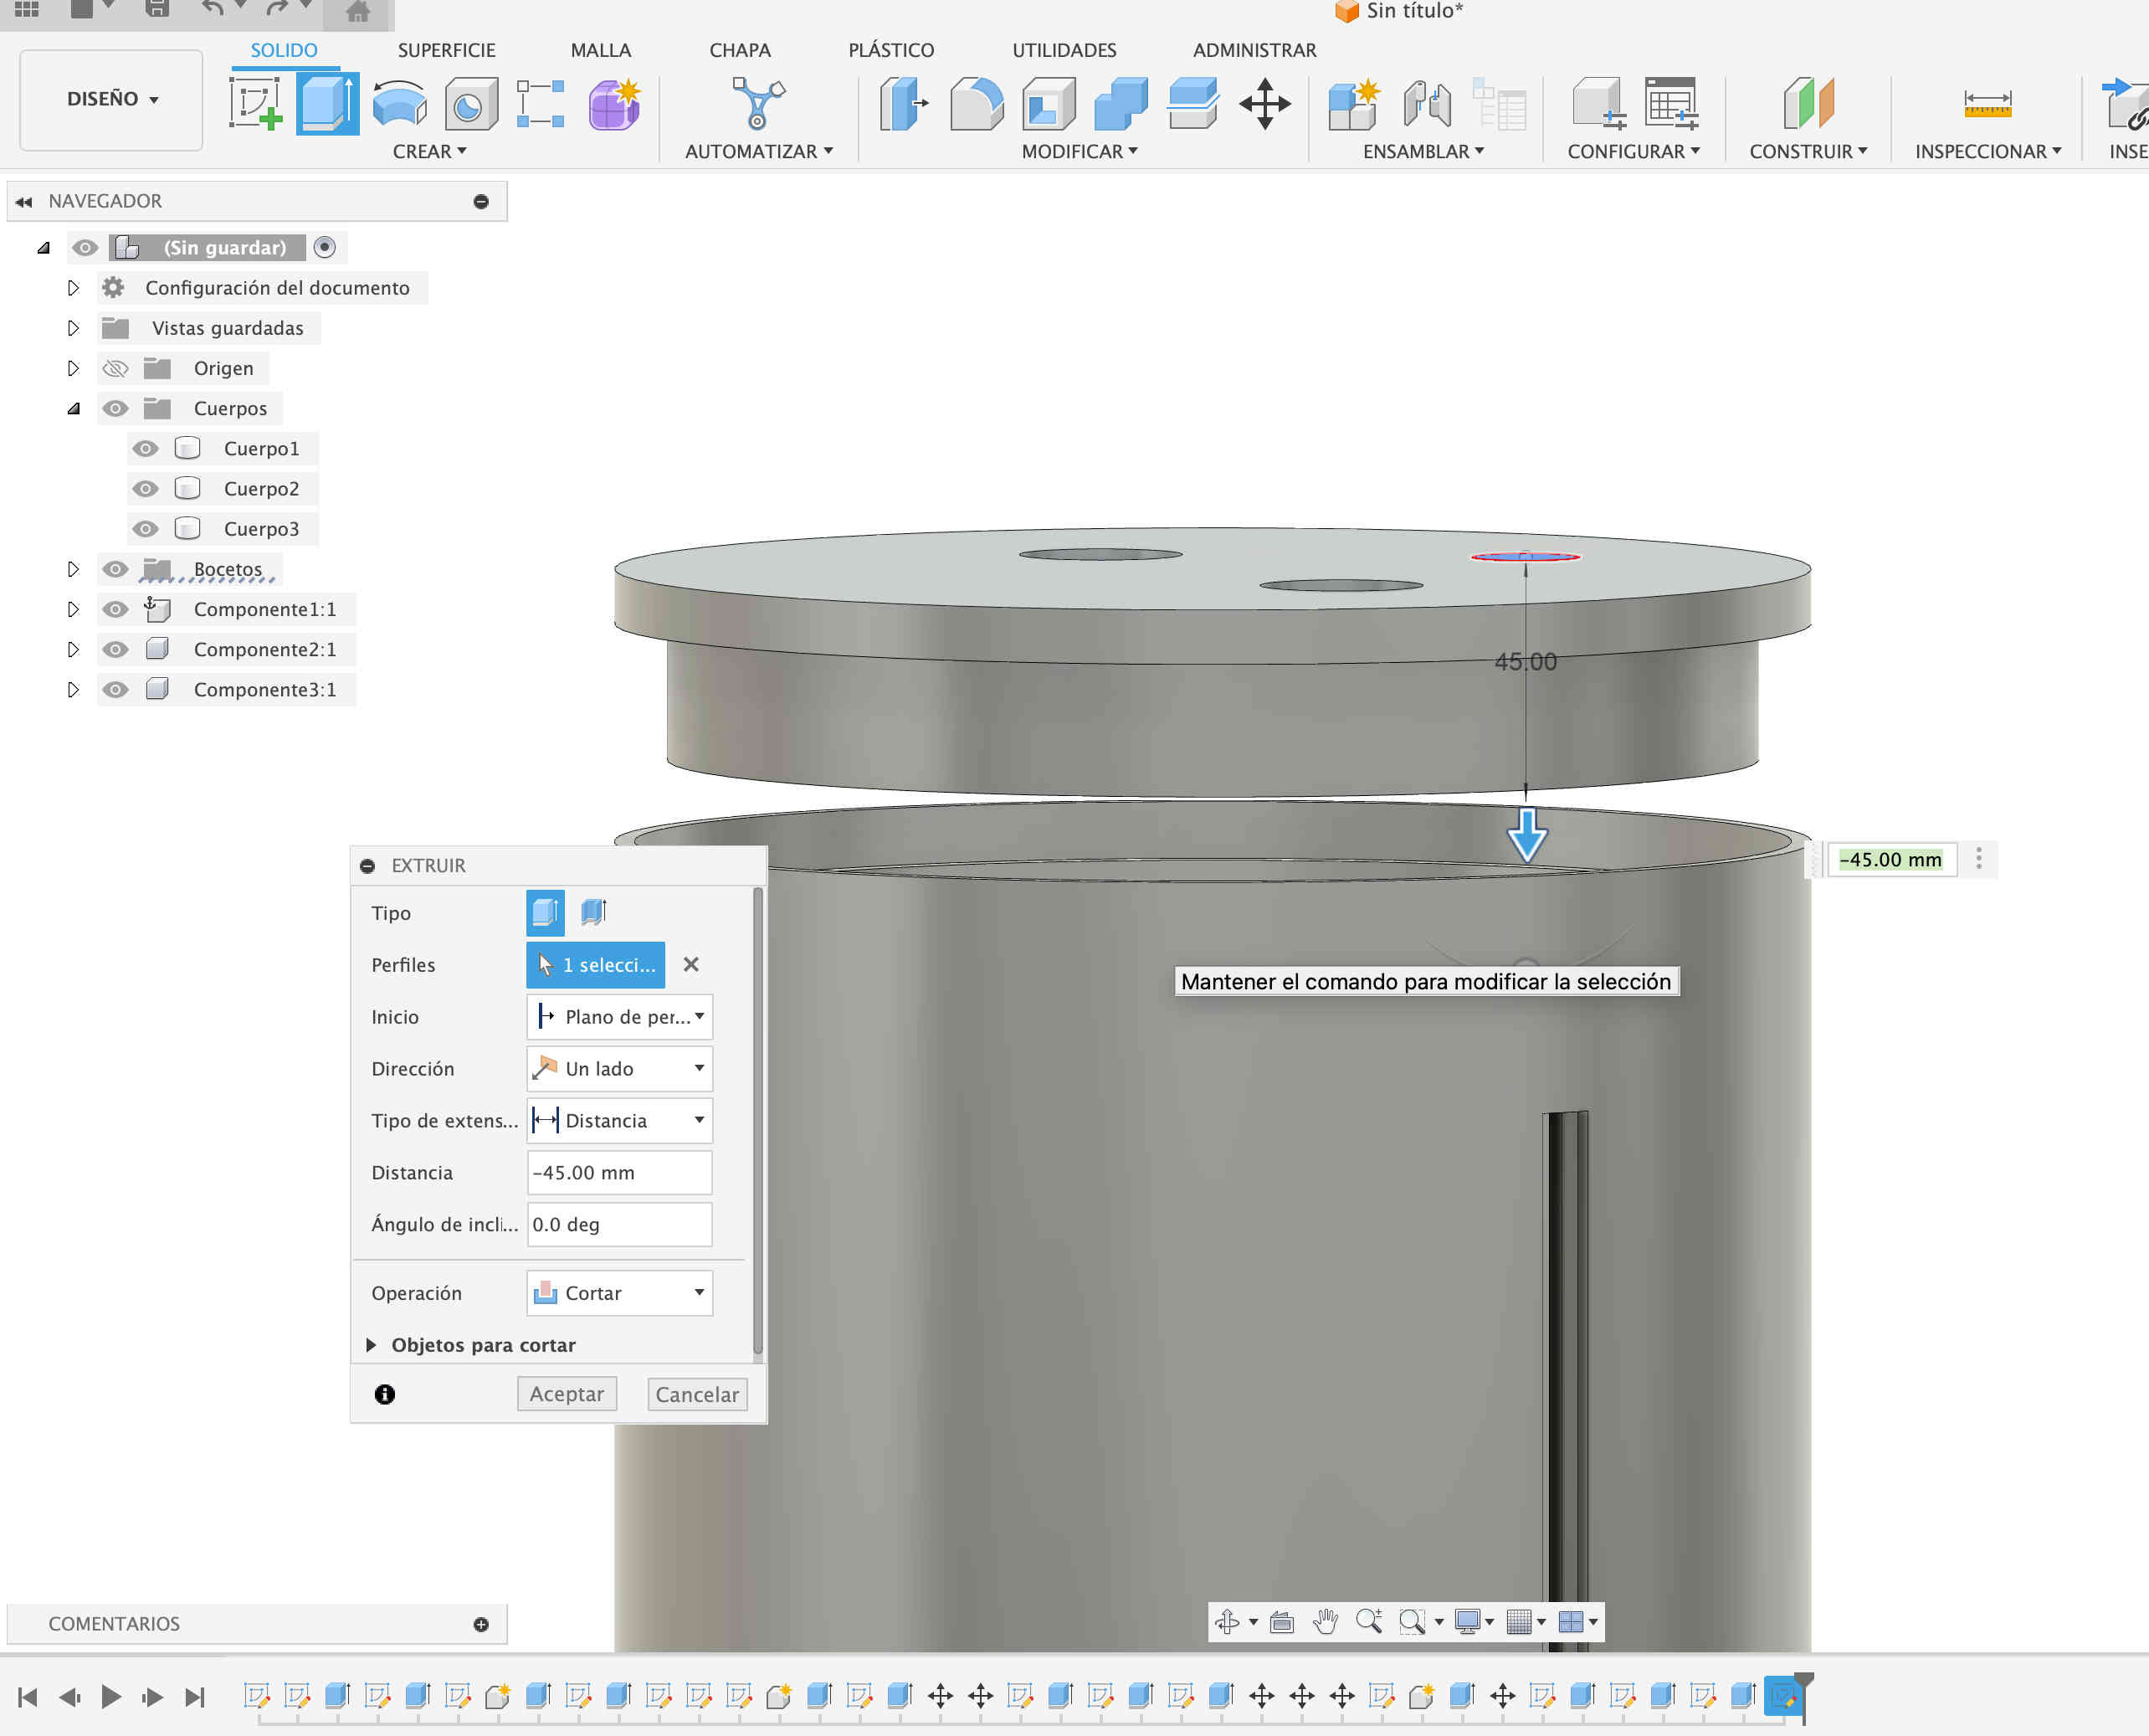Toggle visibility of Bocetos folder
2149x1736 pixels.
point(116,569)
